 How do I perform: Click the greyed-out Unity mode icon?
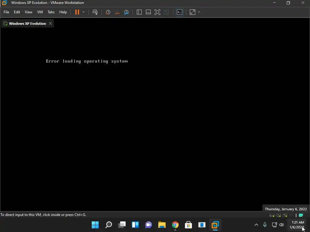click(167, 12)
